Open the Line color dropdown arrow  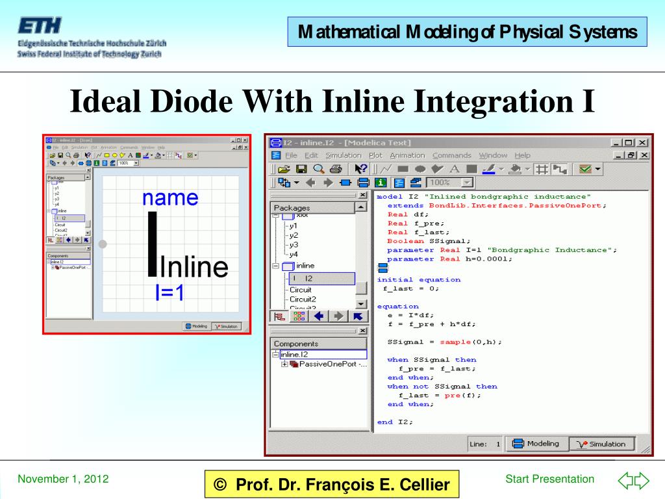coord(501,170)
